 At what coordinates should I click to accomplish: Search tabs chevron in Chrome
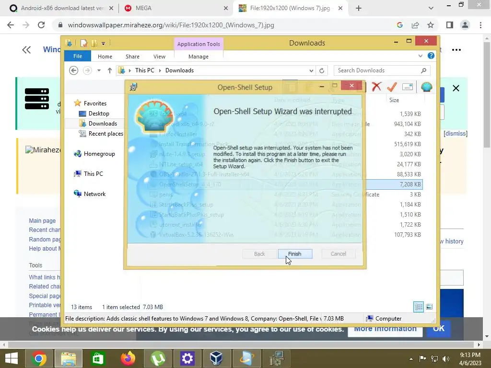coord(431,8)
